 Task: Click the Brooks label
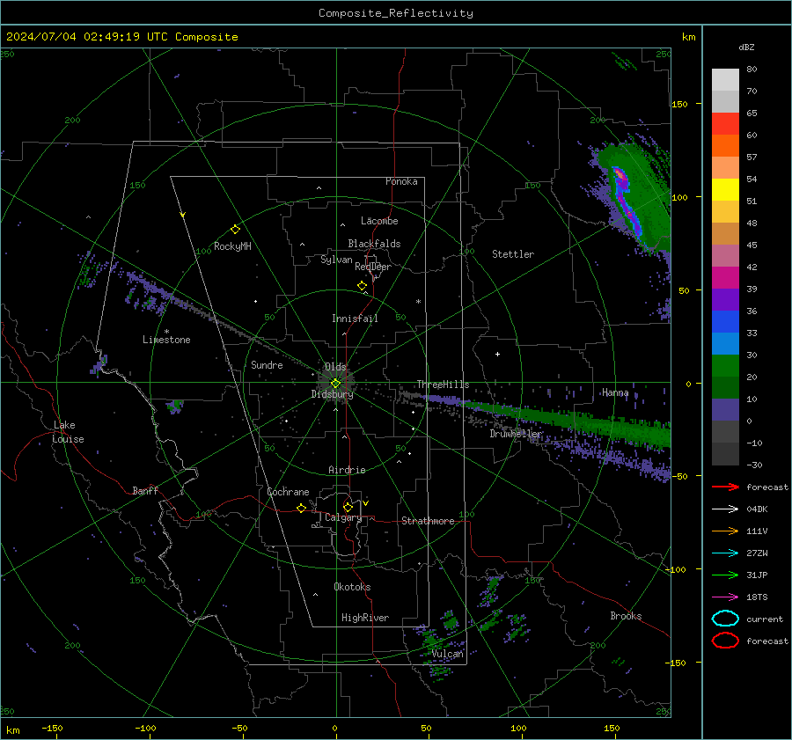coord(626,616)
